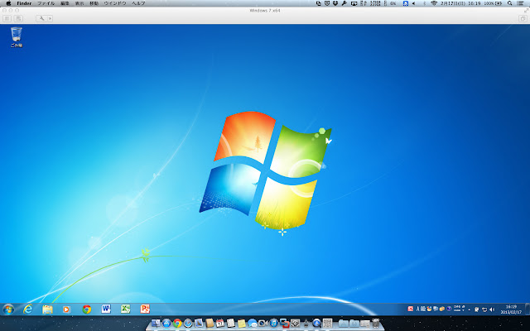Open the Notification Center list icon
Viewport: 530px width, 331px height.
pyautogui.click(x=521, y=3)
